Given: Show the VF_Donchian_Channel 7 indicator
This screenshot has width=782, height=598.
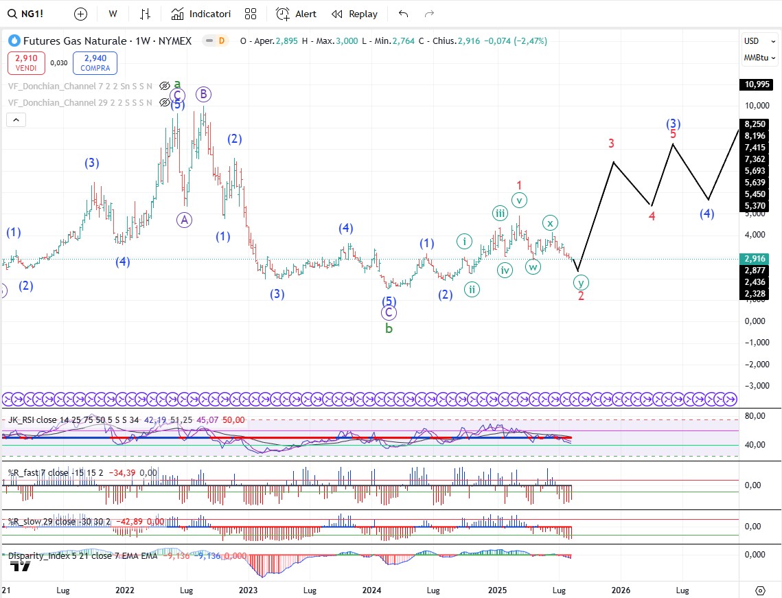Looking at the screenshot, I should pos(164,87).
